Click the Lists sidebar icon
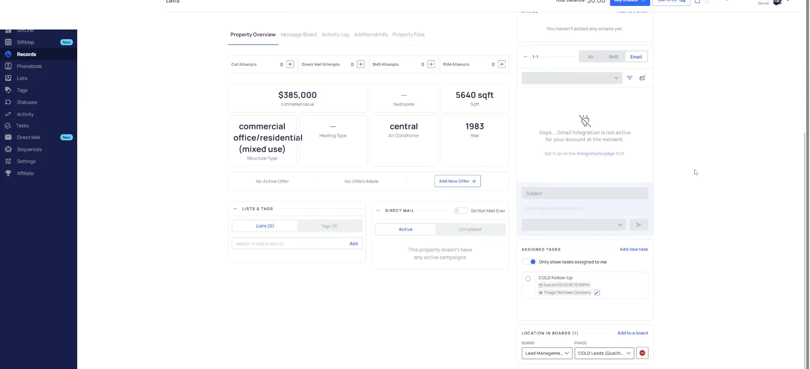The height and width of the screenshot is (369, 810). point(8,78)
